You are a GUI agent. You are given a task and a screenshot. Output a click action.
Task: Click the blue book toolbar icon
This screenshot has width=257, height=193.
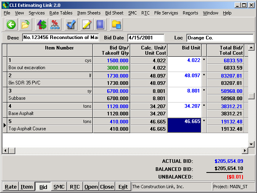pyautogui.click(x=100, y=25)
